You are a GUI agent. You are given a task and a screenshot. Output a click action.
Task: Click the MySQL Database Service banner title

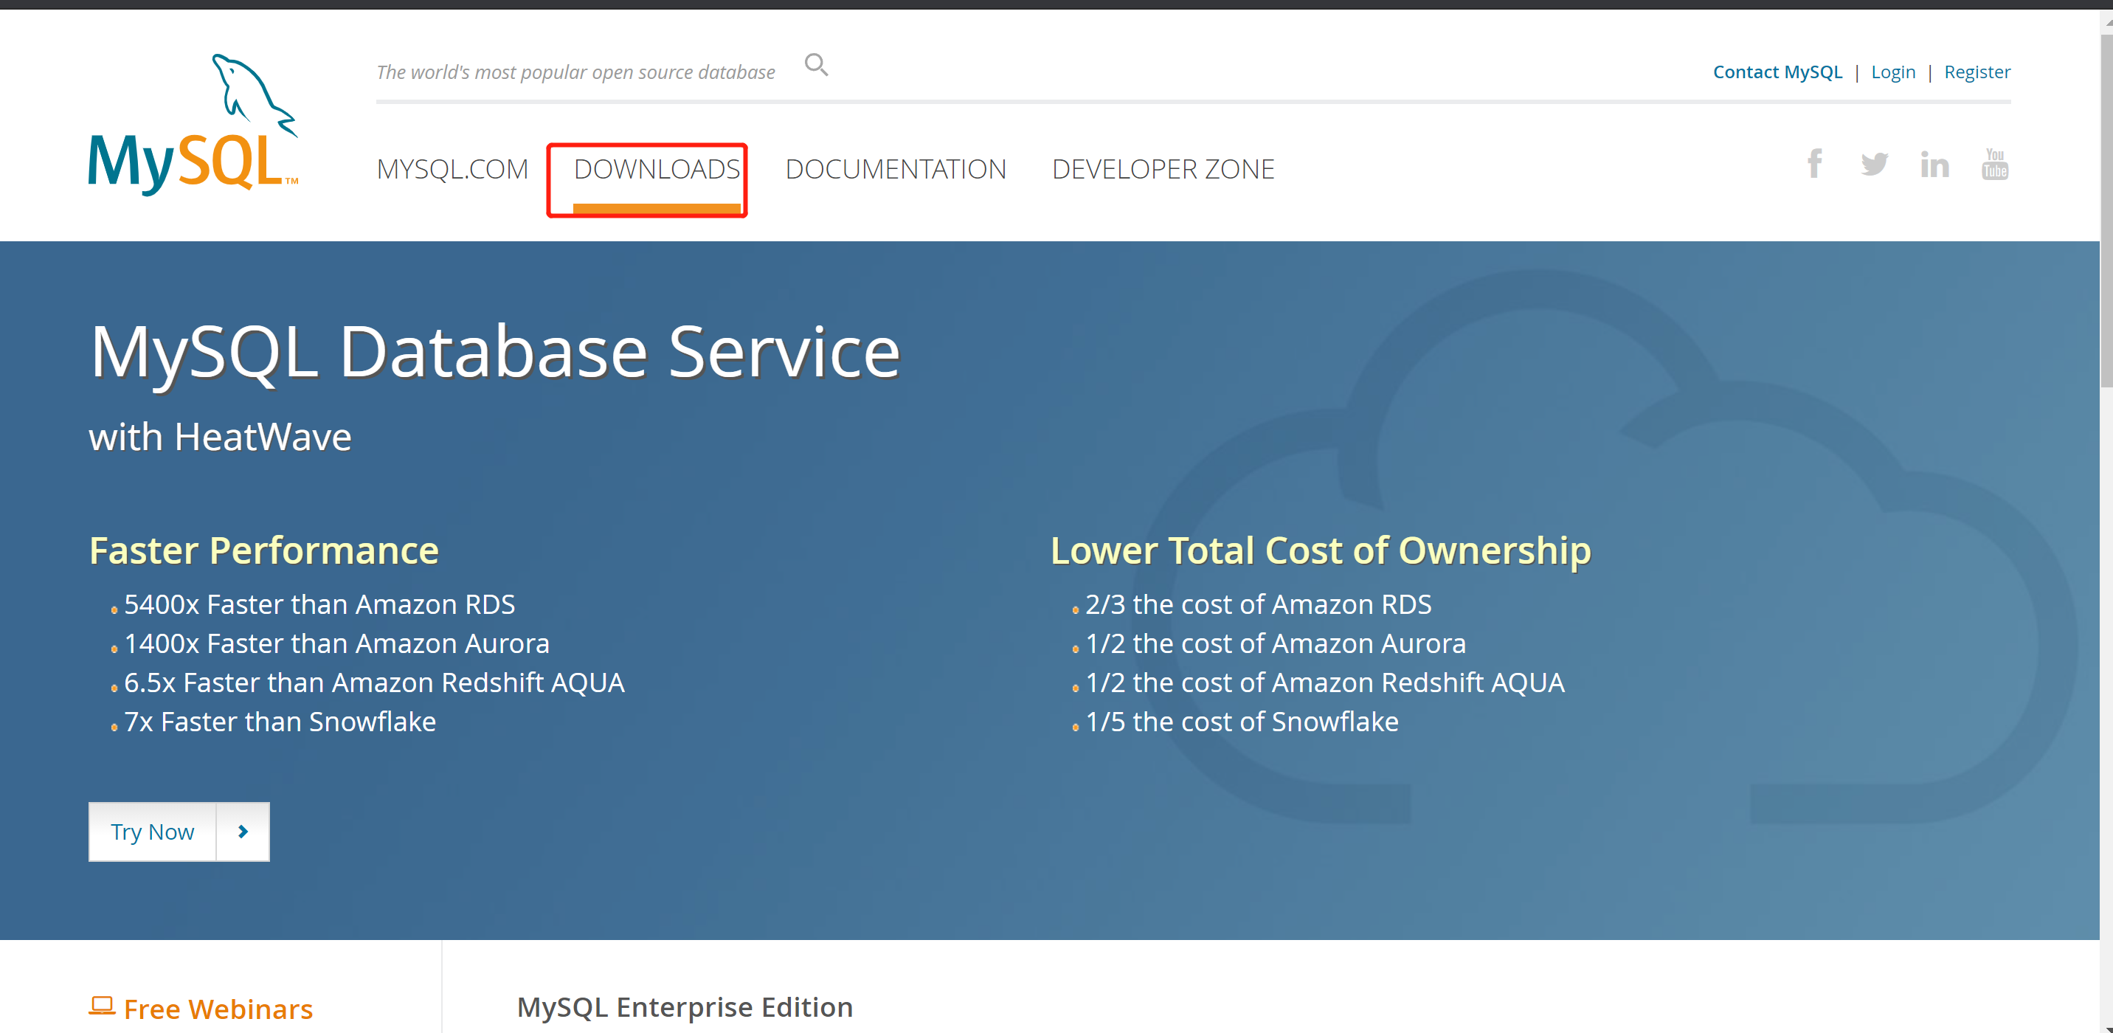(494, 351)
